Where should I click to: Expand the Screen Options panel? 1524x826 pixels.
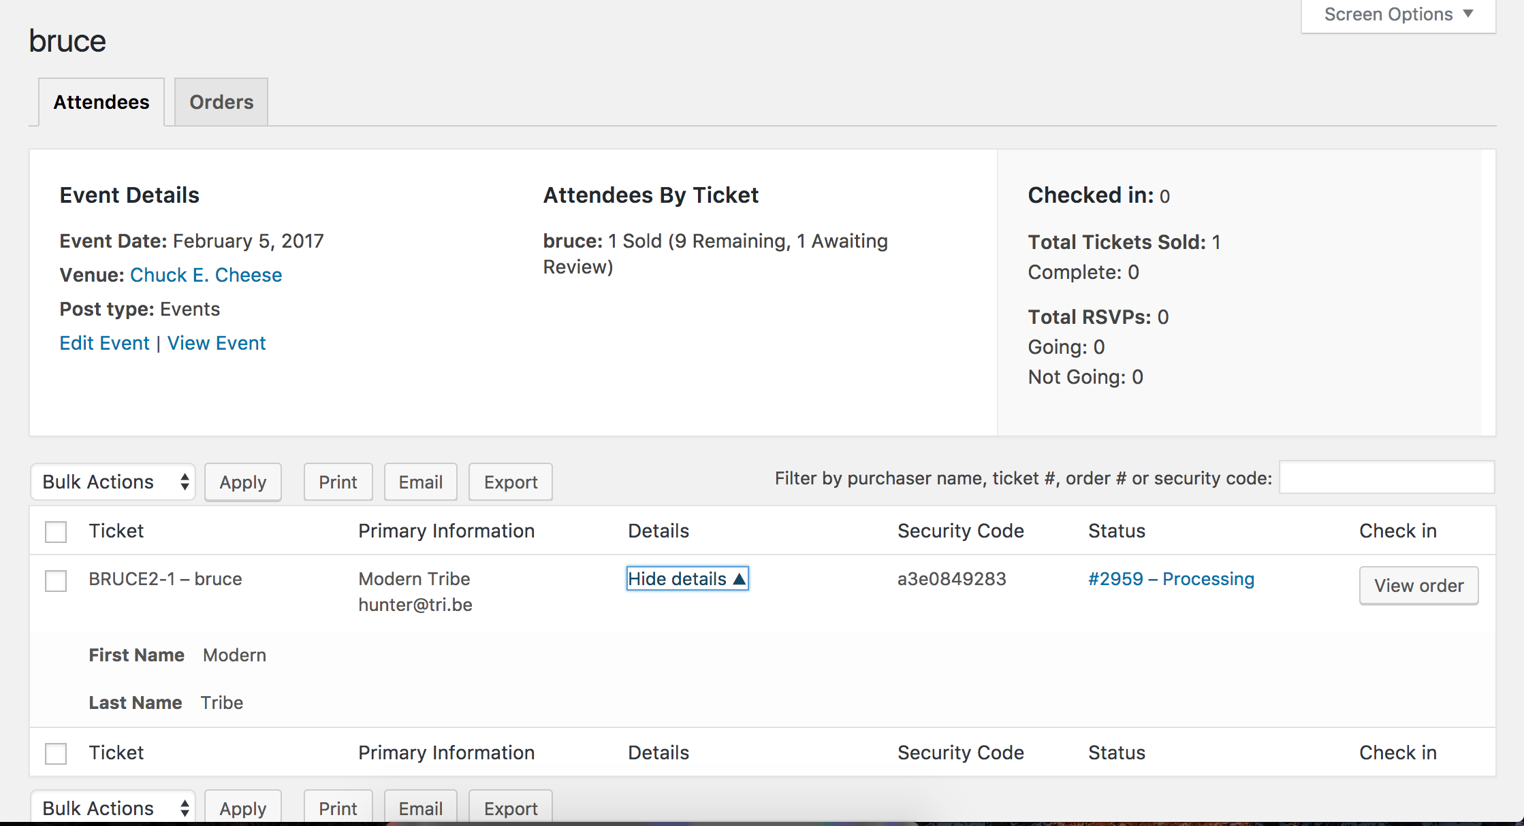[1398, 15]
